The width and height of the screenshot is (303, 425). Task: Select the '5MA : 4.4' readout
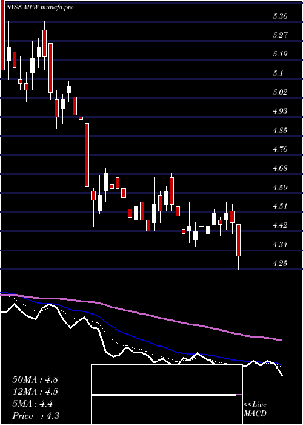[32, 404]
